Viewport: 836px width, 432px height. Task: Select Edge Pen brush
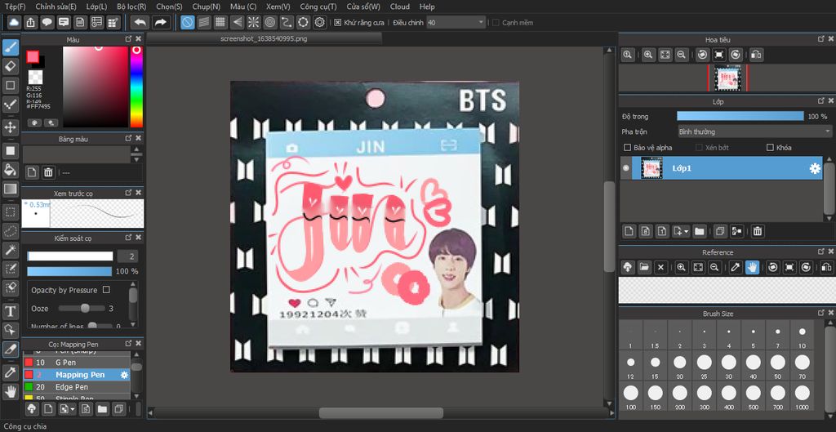point(76,386)
